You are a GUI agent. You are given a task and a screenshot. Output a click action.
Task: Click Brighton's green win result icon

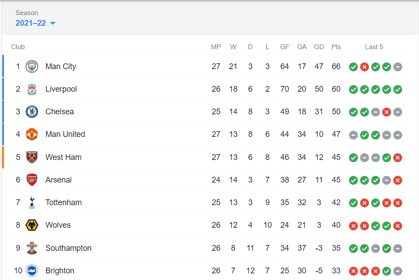pos(387,271)
